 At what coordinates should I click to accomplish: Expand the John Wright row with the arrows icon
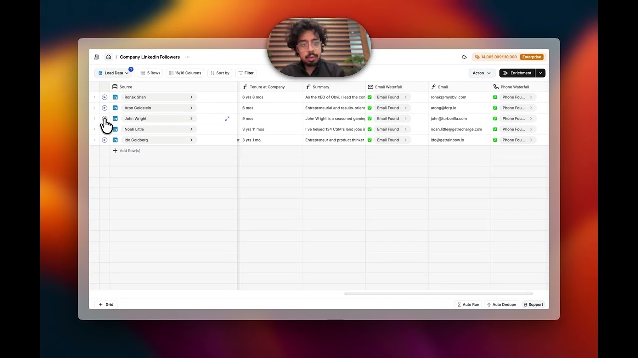click(227, 119)
